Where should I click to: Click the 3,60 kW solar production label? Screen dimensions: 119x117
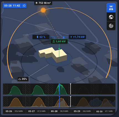pyautogui.click(x=59, y=42)
